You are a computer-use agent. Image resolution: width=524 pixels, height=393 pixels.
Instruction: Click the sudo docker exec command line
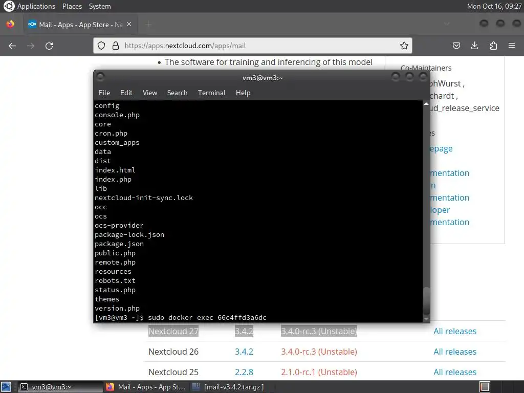click(207, 317)
